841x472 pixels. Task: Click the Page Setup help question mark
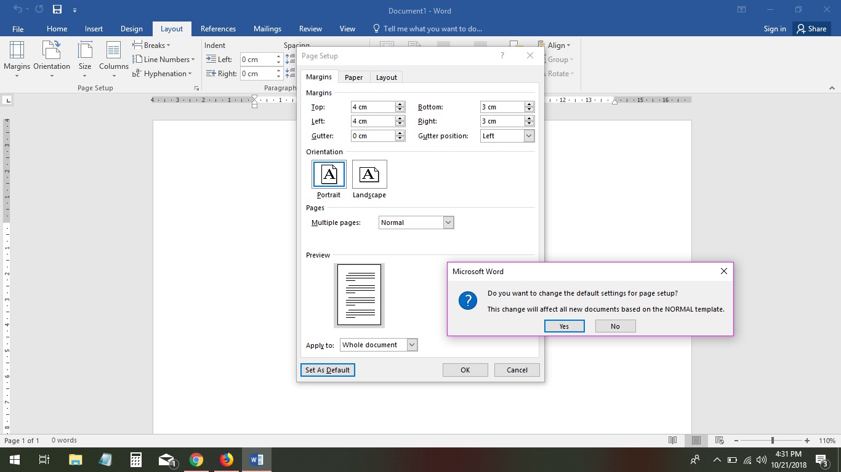(x=502, y=56)
